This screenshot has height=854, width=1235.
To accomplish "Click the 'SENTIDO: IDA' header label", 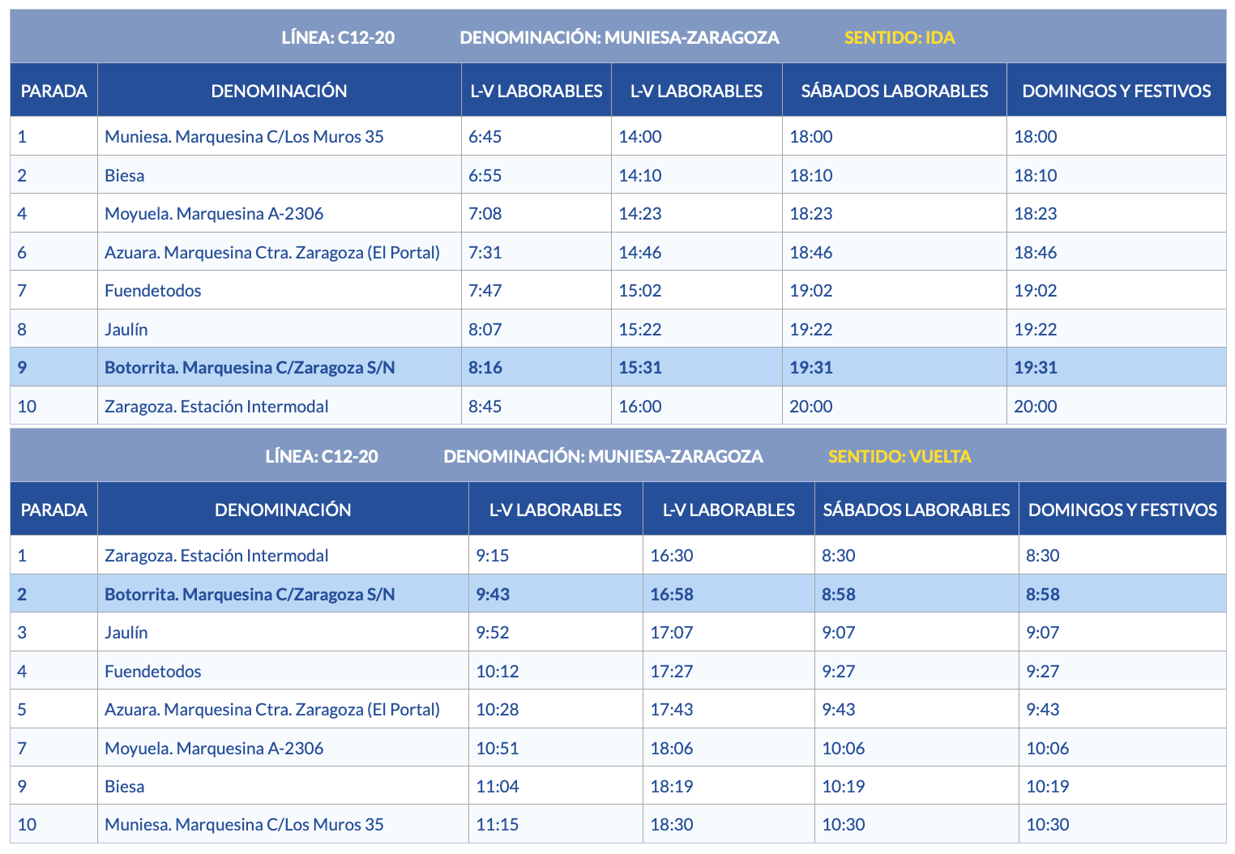I will pyautogui.click(x=900, y=37).
